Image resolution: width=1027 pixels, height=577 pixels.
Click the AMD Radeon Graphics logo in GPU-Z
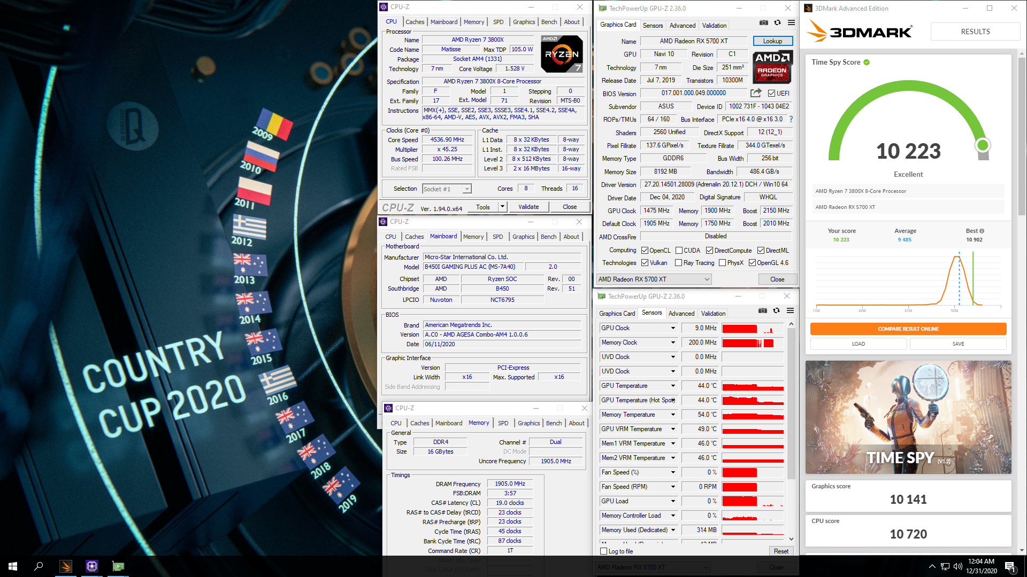[772, 67]
